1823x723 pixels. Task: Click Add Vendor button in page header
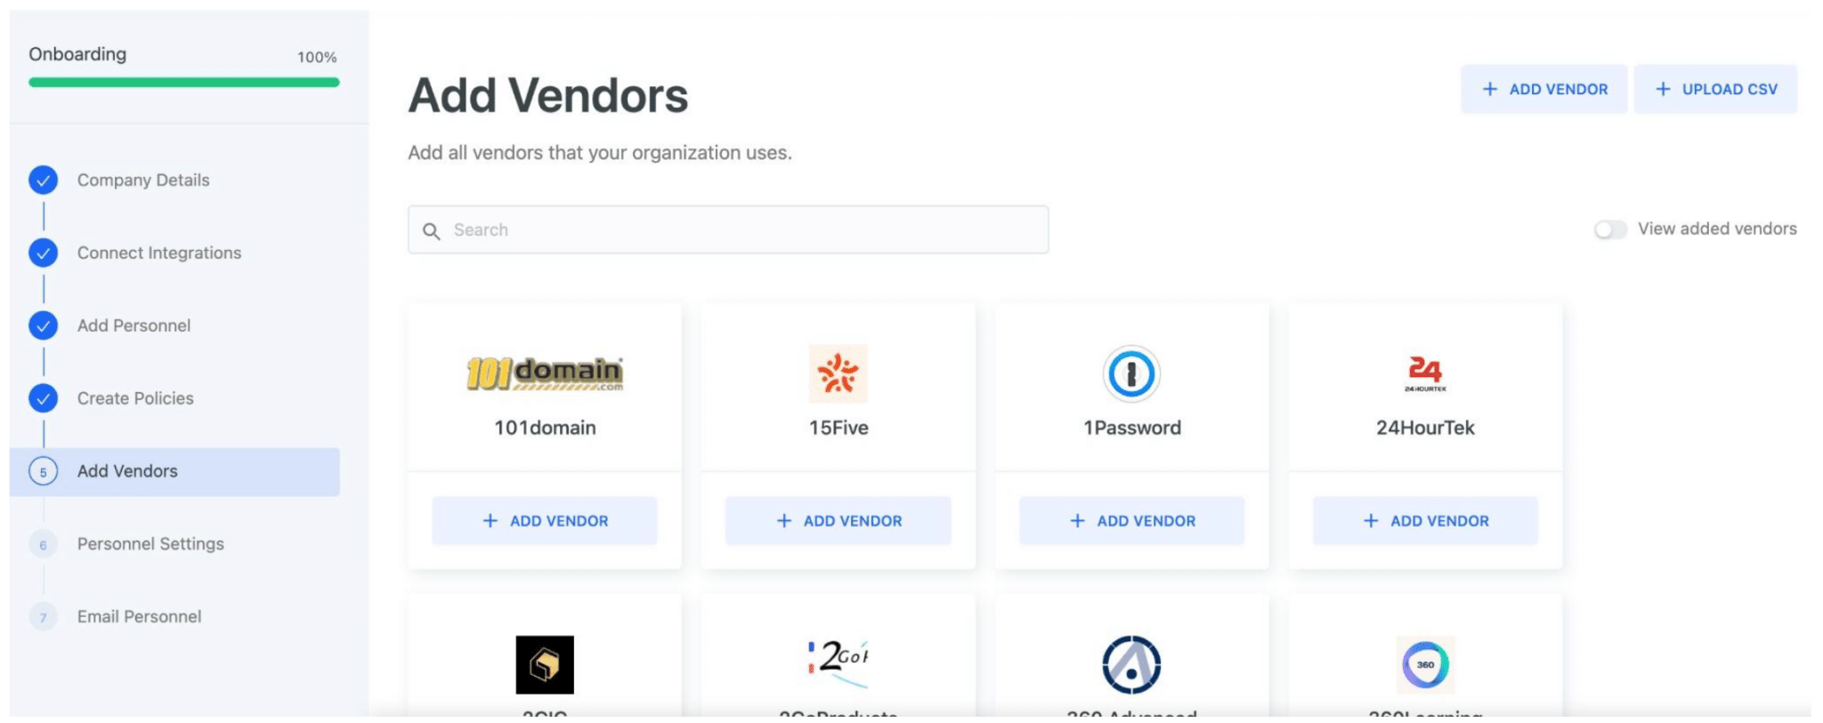coord(1543,89)
